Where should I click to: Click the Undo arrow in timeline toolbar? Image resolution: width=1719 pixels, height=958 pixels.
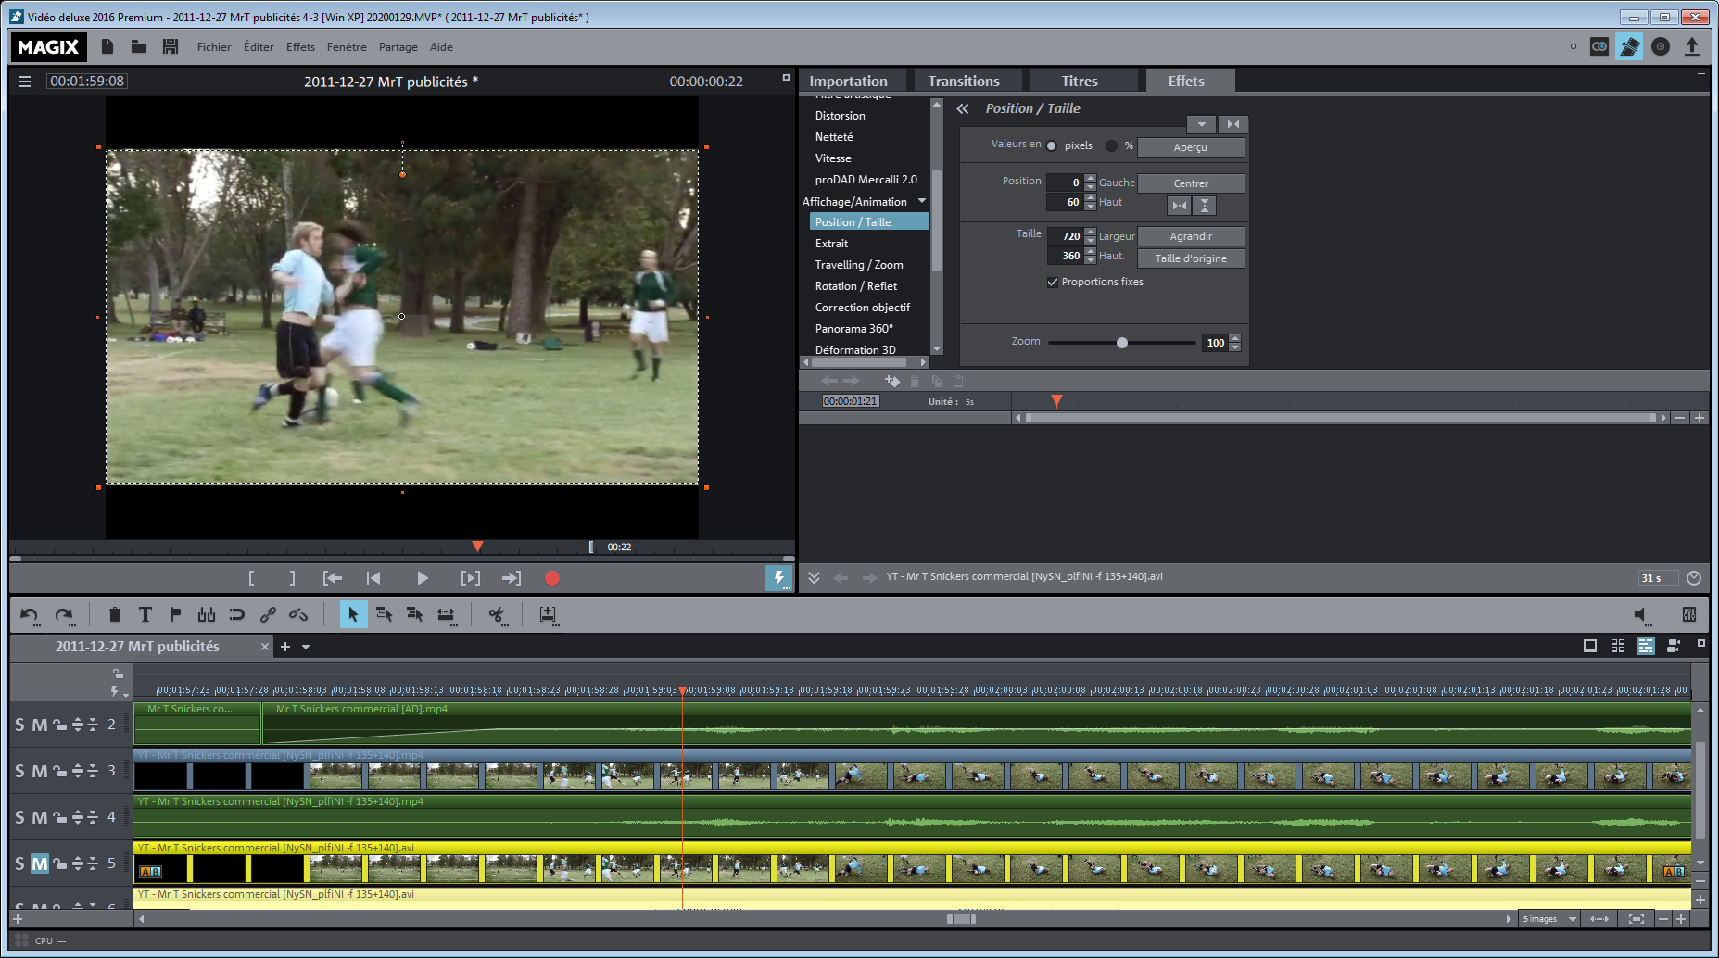pyautogui.click(x=30, y=615)
